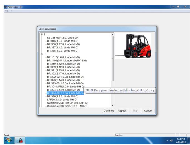
Task: Select BR 391(1.13.0, Linde MH-D)
Action: pos(63,70)
